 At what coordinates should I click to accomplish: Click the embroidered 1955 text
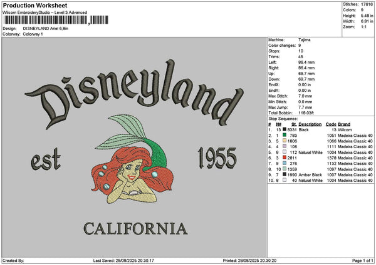217,158
